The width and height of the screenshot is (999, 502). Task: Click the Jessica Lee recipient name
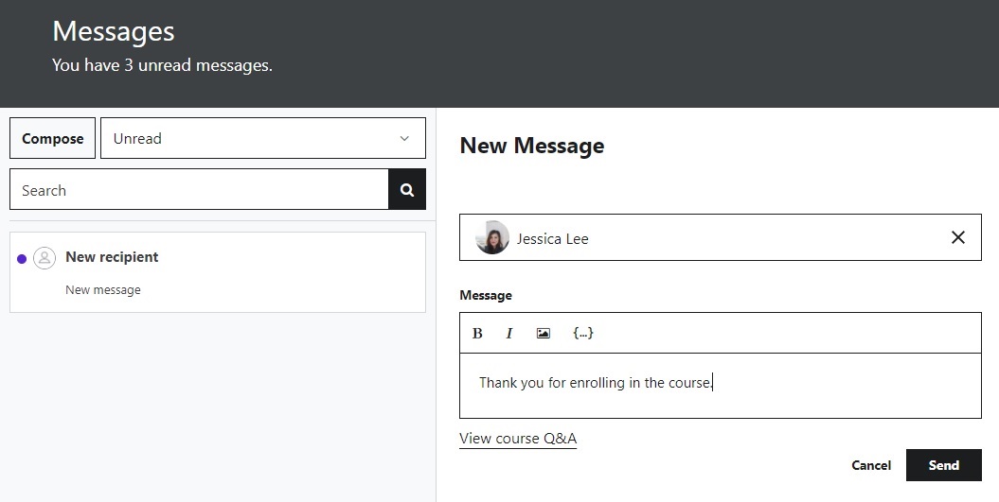point(553,239)
